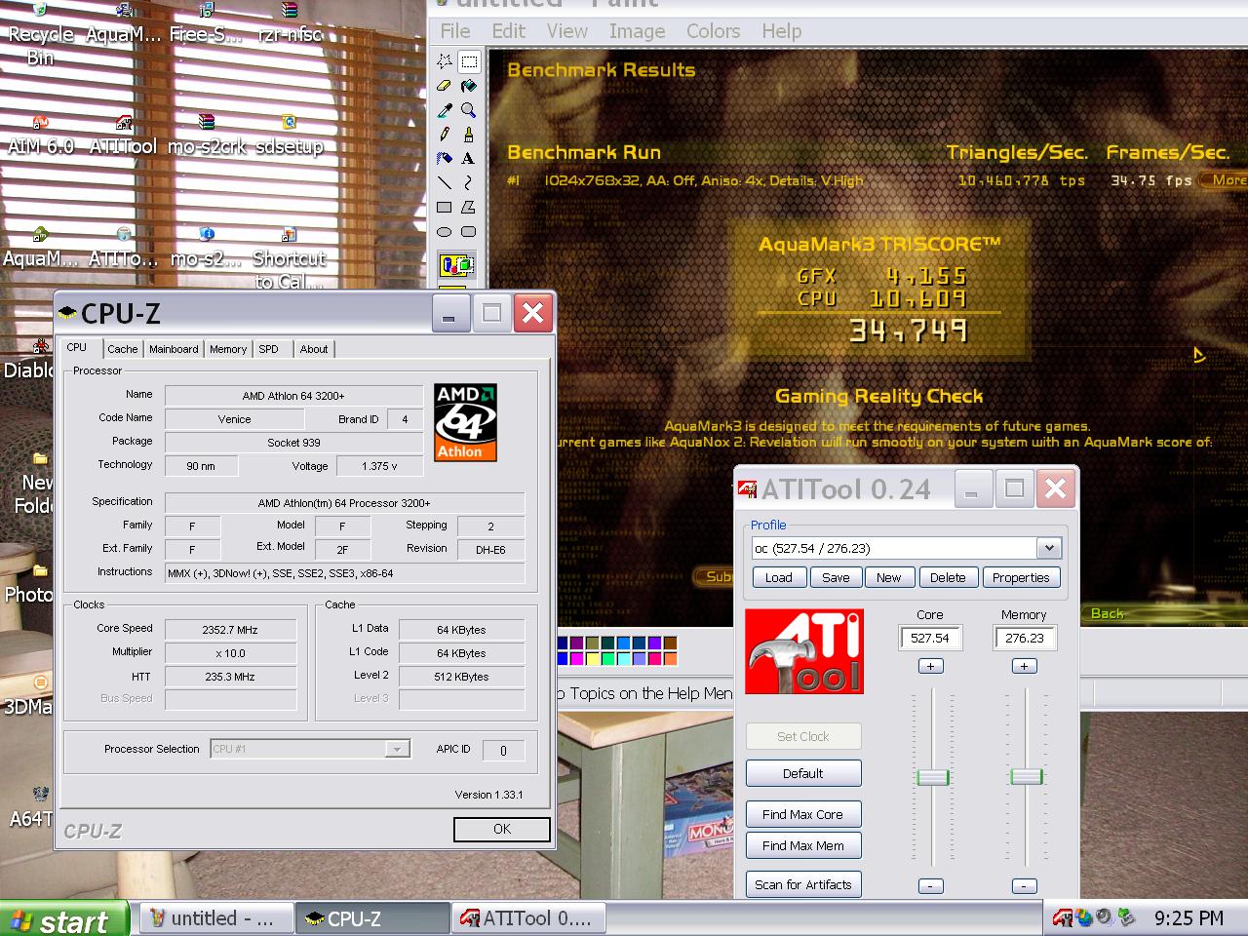Open the Edit menu in Paint
The height and width of the screenshot is (936, 1248).
508,31
